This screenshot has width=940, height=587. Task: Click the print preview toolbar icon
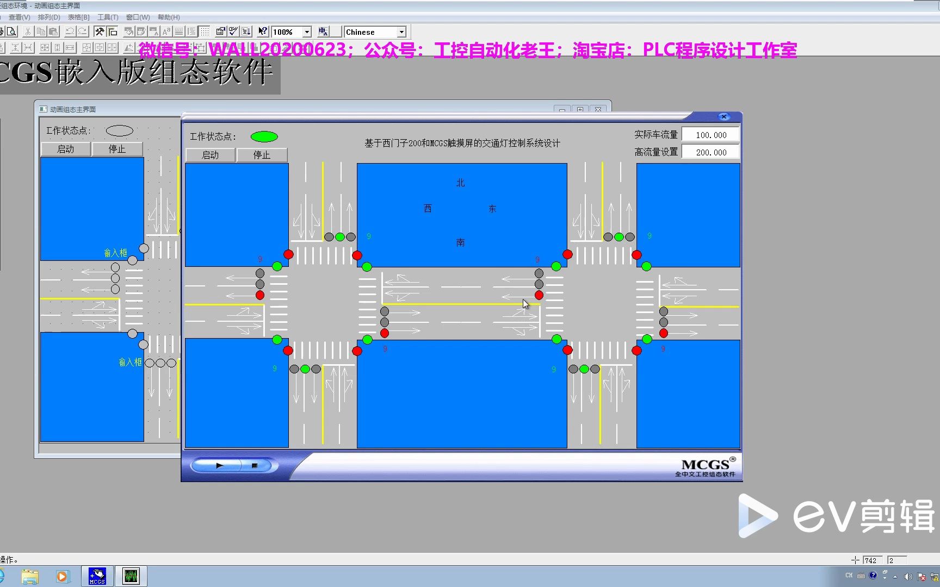(11, 32)
